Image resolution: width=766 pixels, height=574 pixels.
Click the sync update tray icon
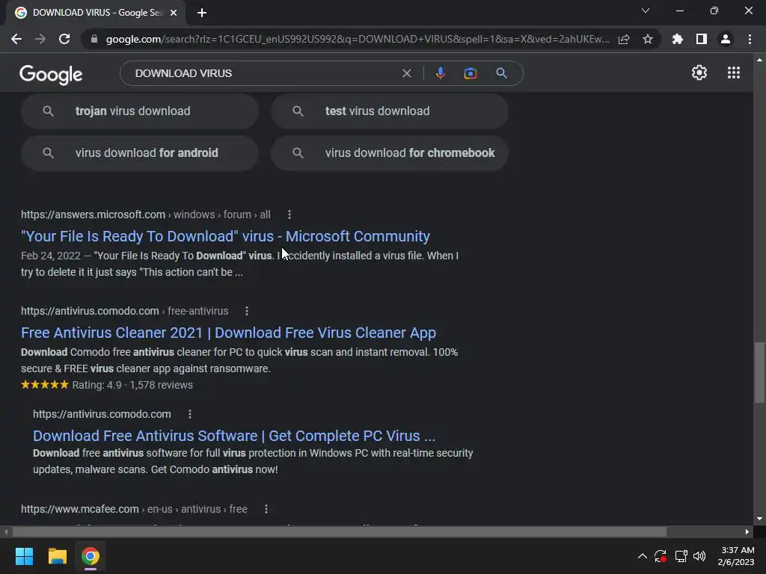661,556
